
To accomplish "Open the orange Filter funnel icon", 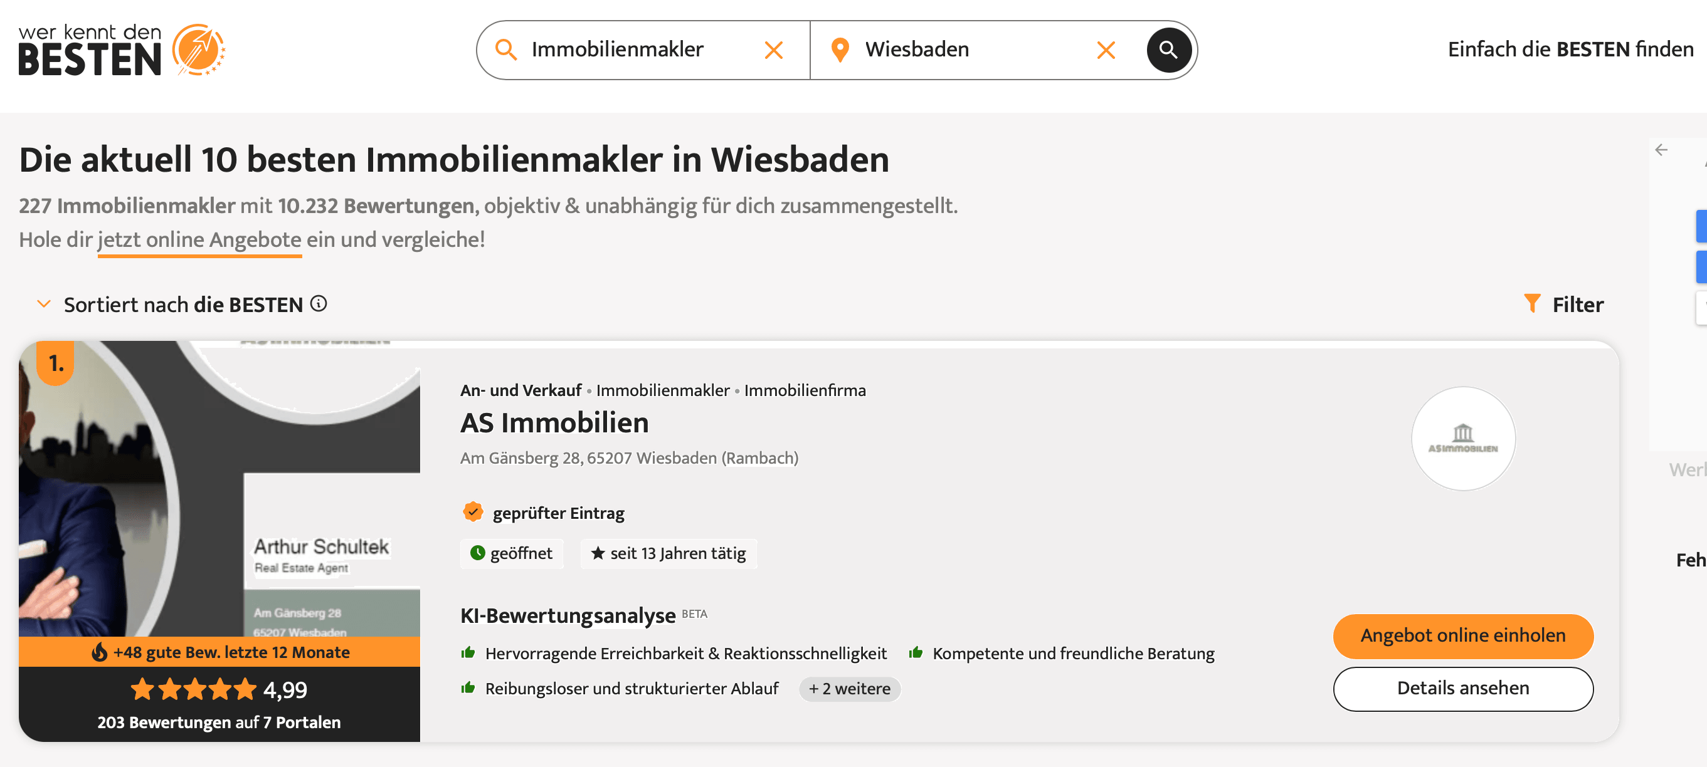I will click(1533, 303).
